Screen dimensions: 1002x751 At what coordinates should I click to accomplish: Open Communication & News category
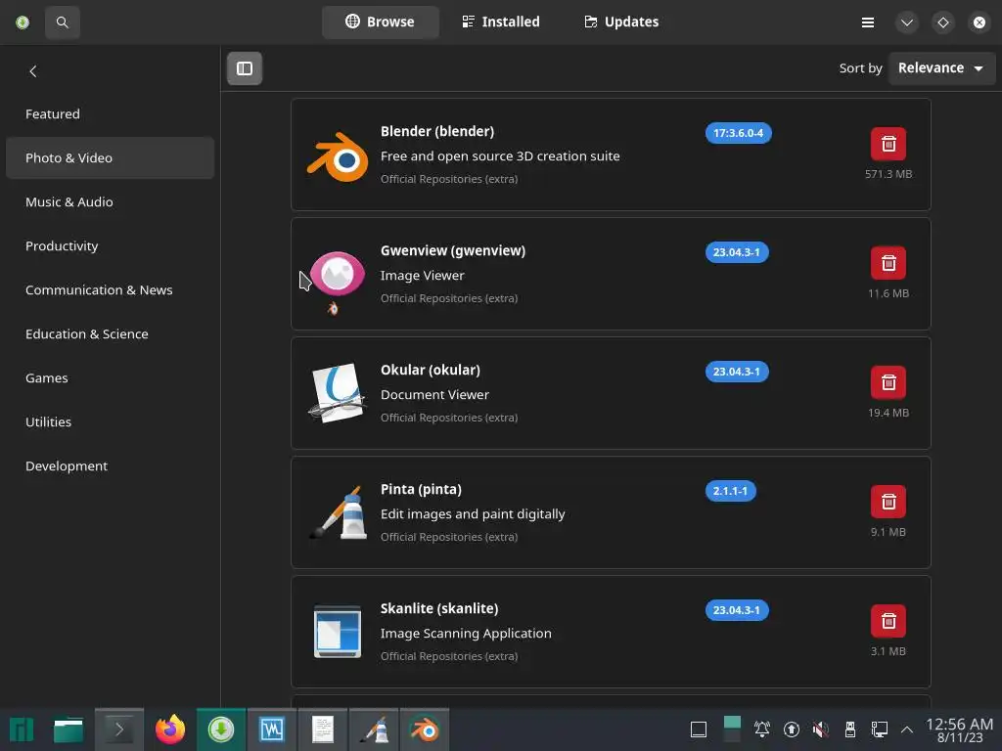[x=110, y=289]
